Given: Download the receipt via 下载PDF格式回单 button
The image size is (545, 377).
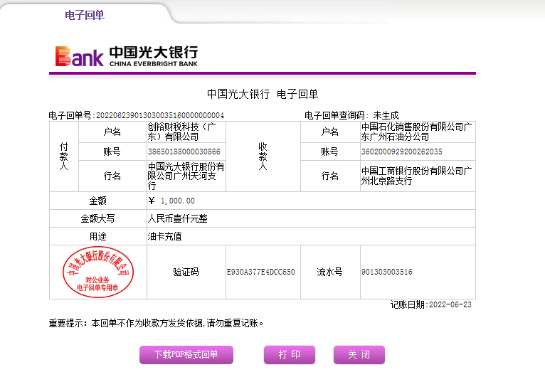Looking at the screenshot, I should point(186,354).
